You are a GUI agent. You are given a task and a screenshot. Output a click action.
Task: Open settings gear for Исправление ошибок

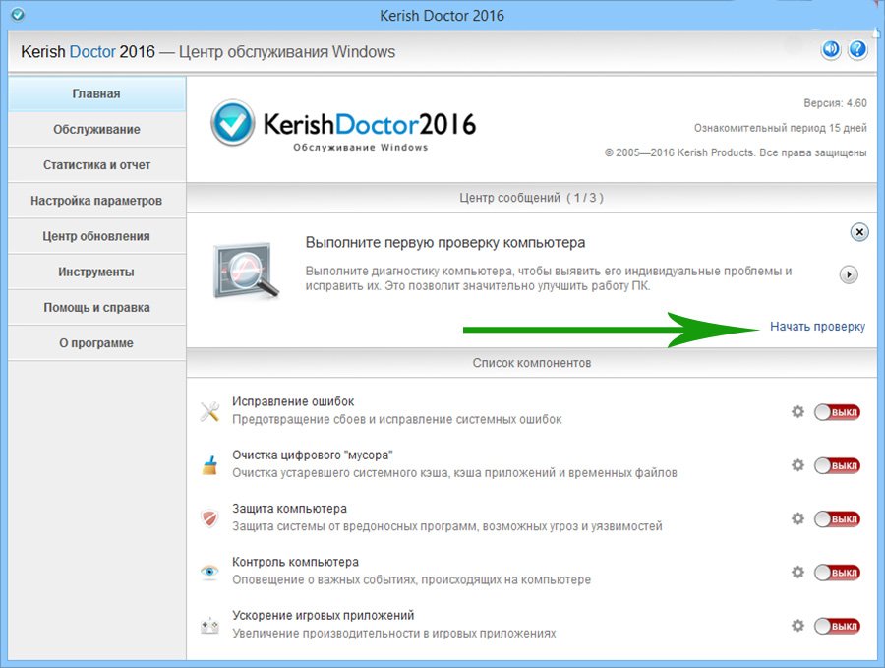click(797, 411)
